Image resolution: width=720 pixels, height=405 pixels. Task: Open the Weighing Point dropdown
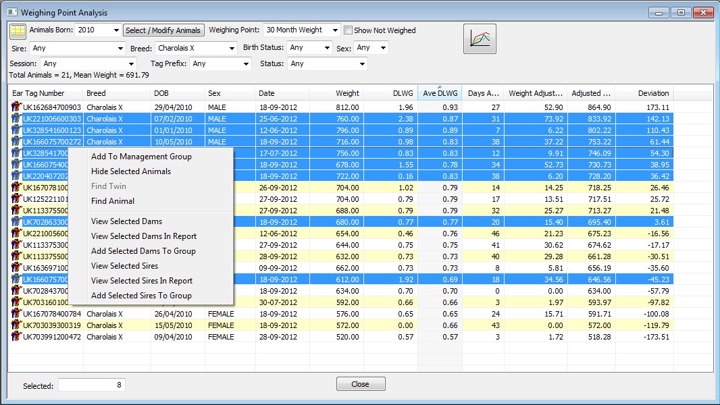point(335,30)
